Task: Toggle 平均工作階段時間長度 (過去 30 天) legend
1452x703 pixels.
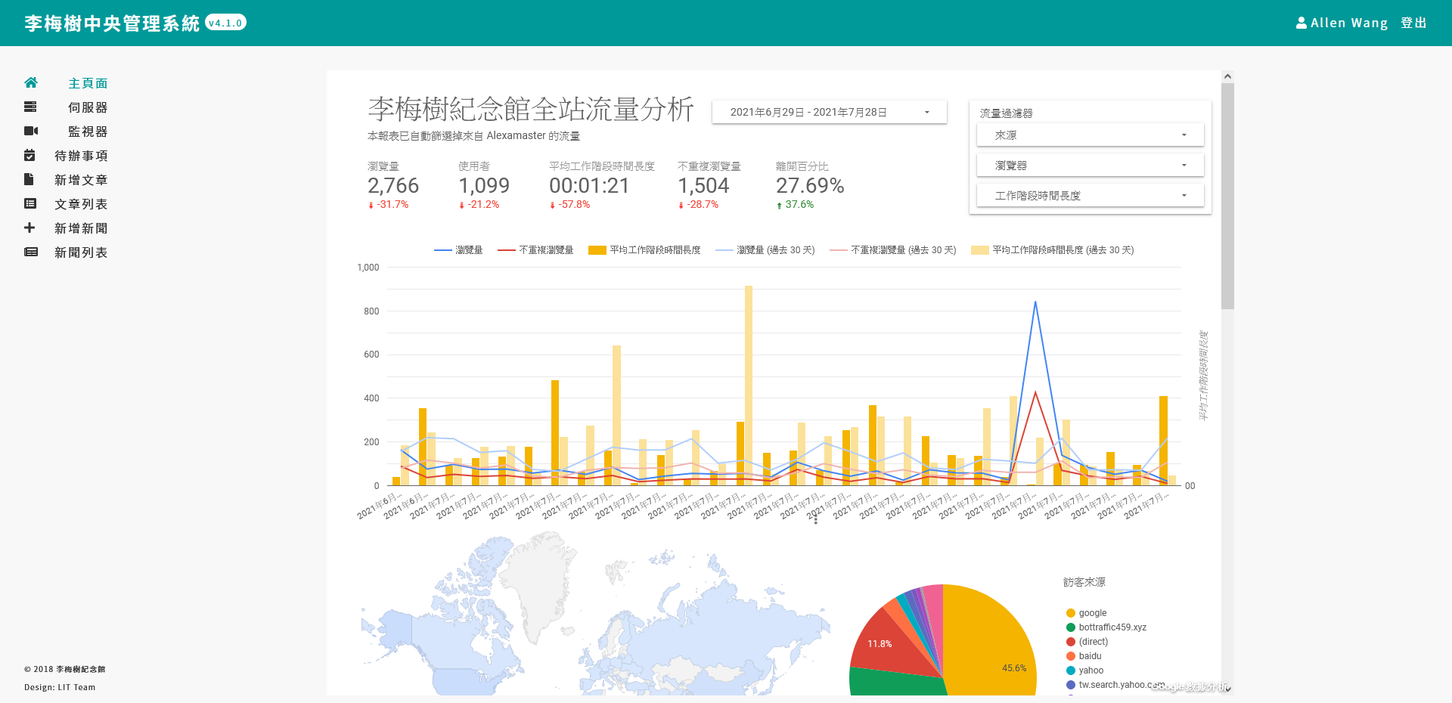Action: click(x=1053, y=250)
